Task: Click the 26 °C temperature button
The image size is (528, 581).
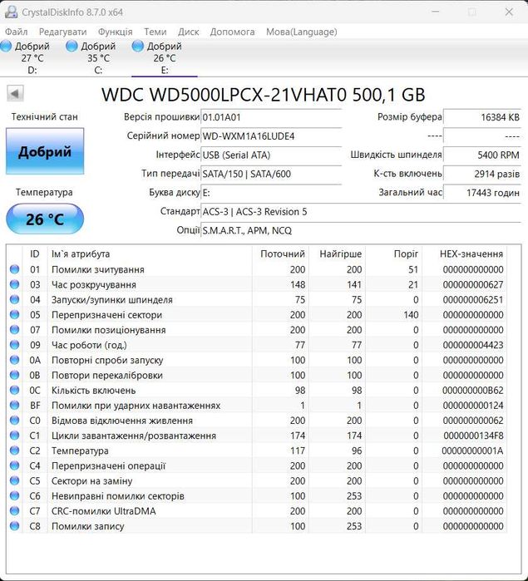Action: click(x=45, y=219)
